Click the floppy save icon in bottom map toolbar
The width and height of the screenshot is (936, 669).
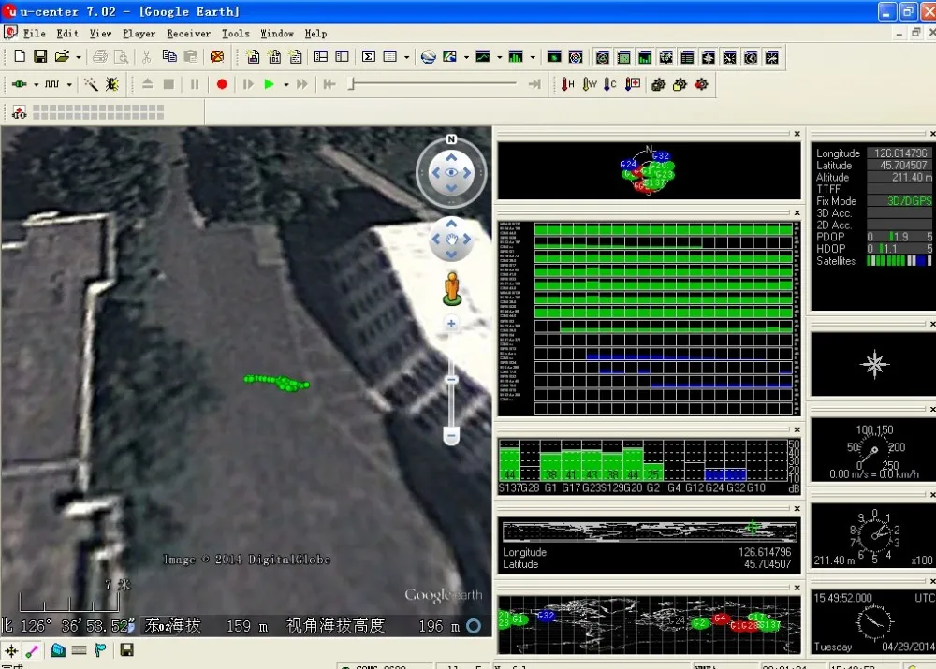click(126, 650)
